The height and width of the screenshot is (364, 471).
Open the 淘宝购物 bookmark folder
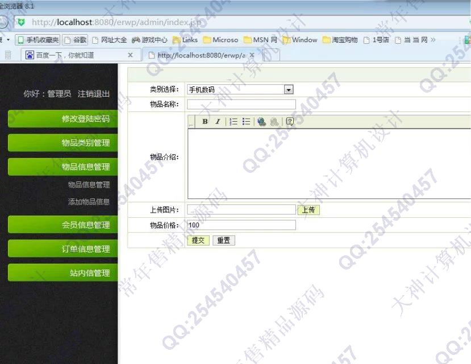[x=340, y=40]
